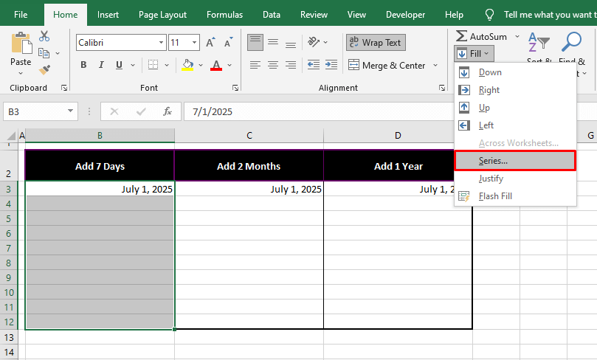Screen dimensions: 597x360
Task: Top align cell contents
Action: point(255,42)
